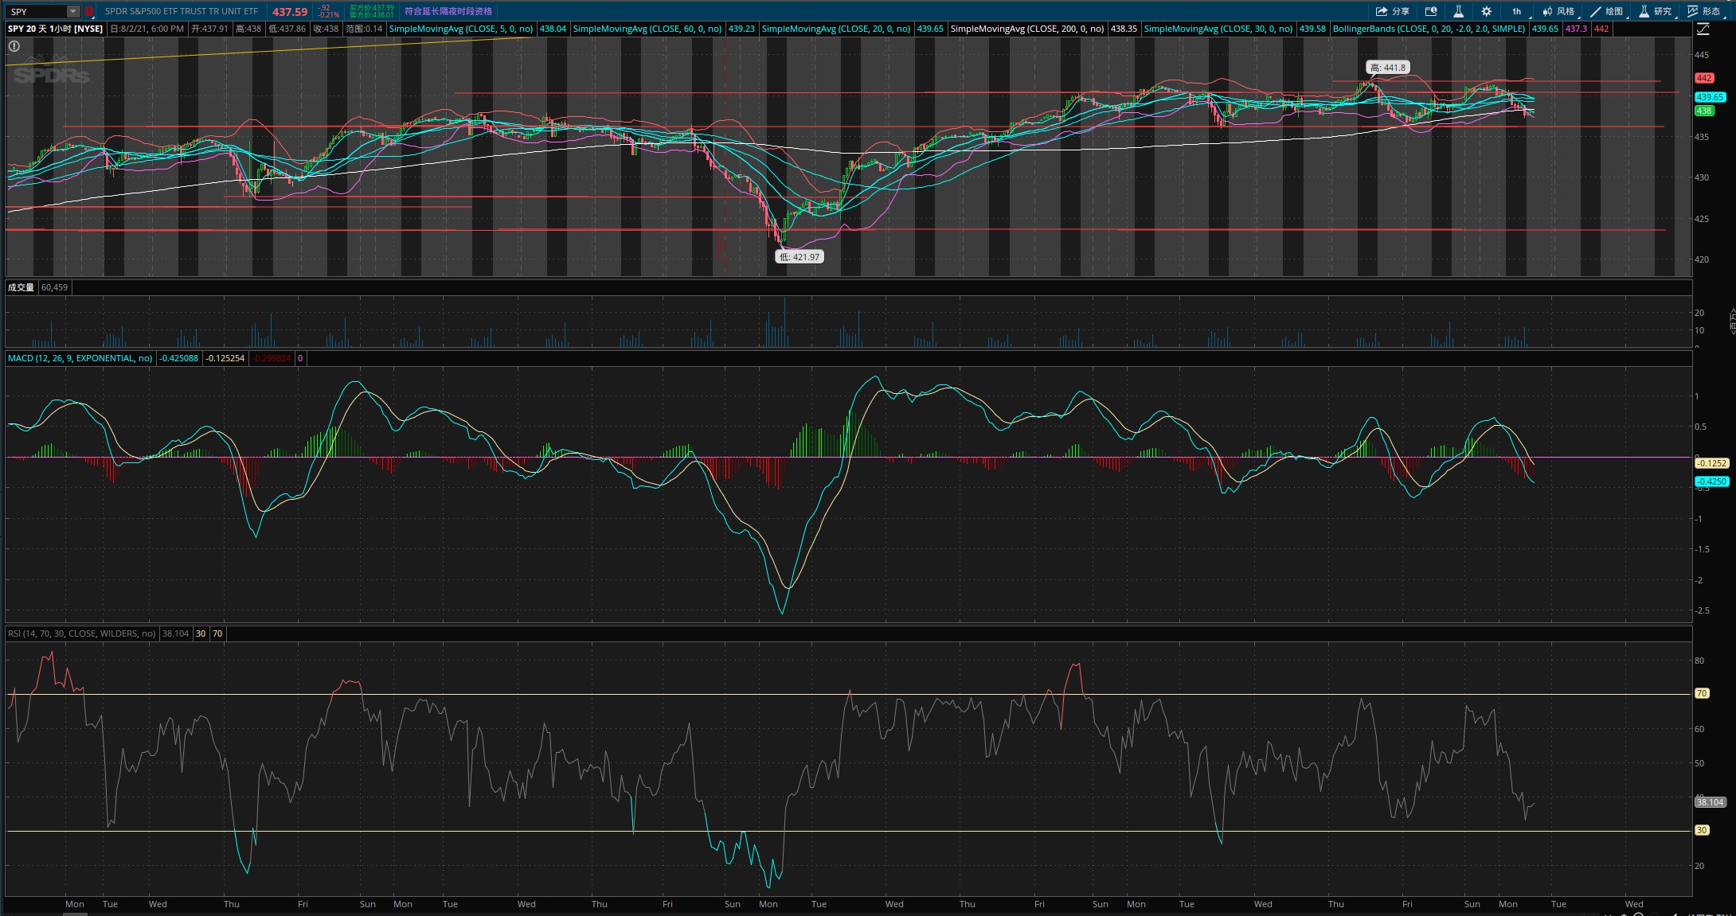Image resolution: width=1736 pixels, height=916 pixels.
Task: Open the 绘图 drawing tools menu
Action: coord(1606,11)
